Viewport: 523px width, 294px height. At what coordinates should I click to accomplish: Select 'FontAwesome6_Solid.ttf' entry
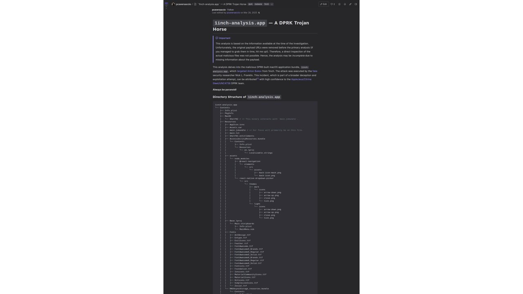(x=248, y=263)
